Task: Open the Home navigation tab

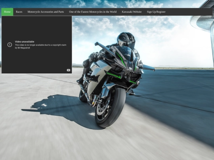Action: click(7, 12)
